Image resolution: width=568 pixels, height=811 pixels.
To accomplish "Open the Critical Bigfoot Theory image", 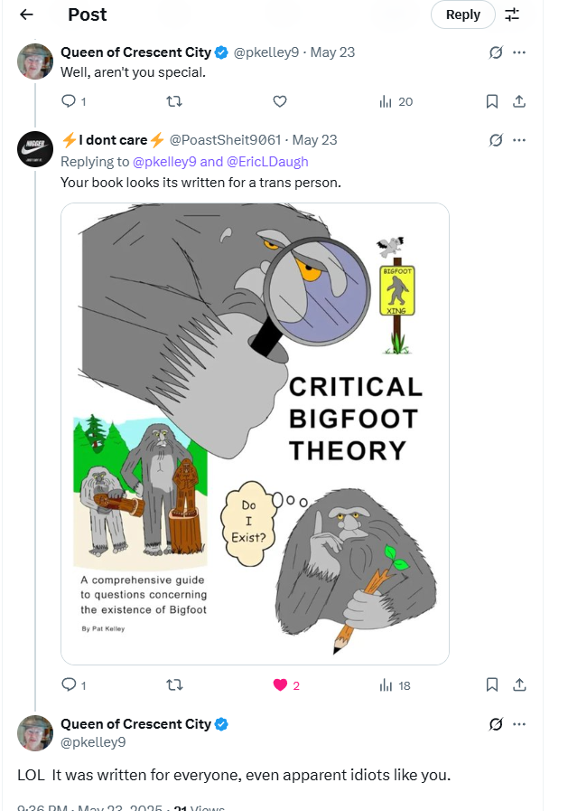I will click(255, 434).
